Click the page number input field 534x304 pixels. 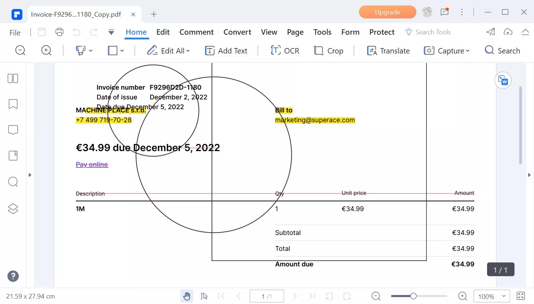coord(267,296)
